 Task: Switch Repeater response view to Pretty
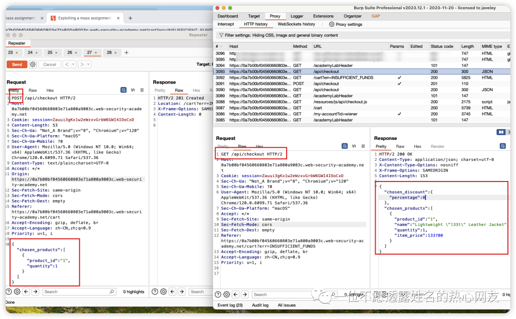(160, 90)
